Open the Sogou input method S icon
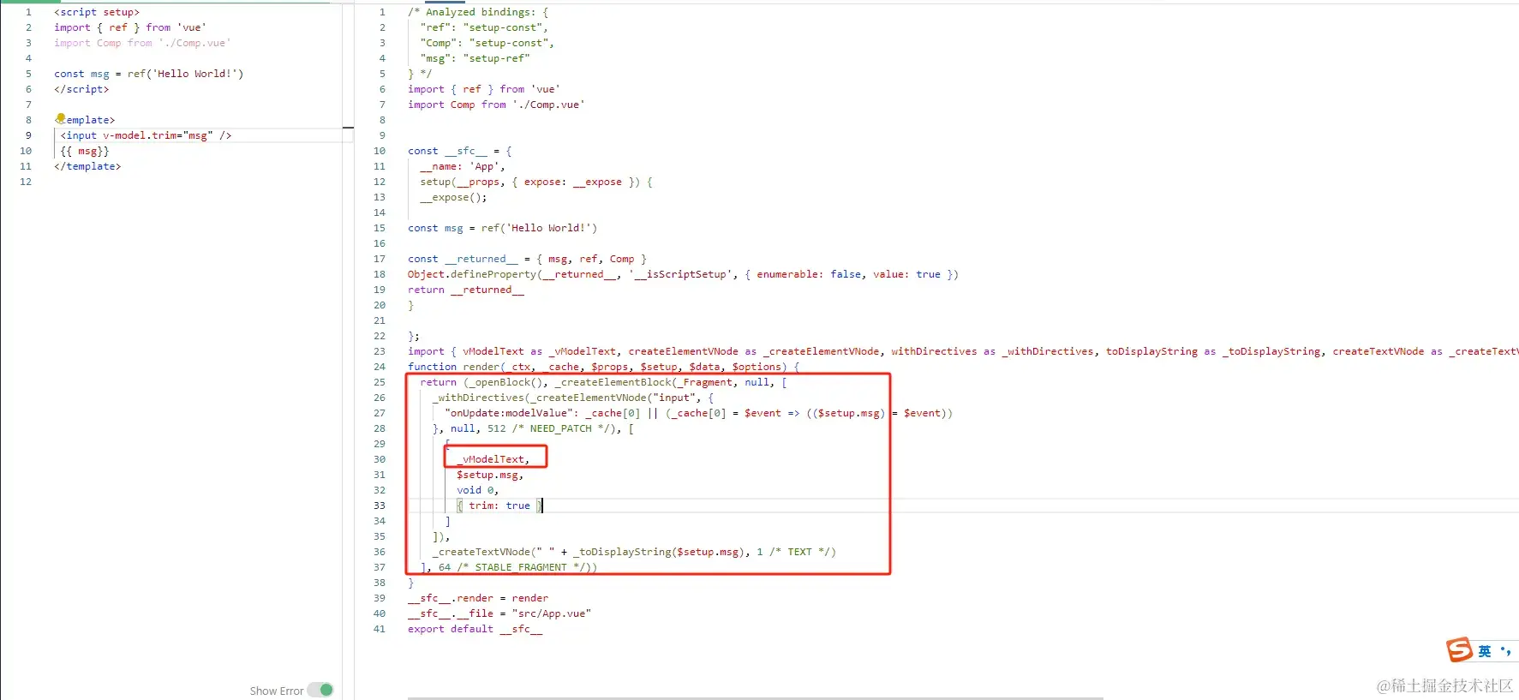 (x=1459, y=650)
